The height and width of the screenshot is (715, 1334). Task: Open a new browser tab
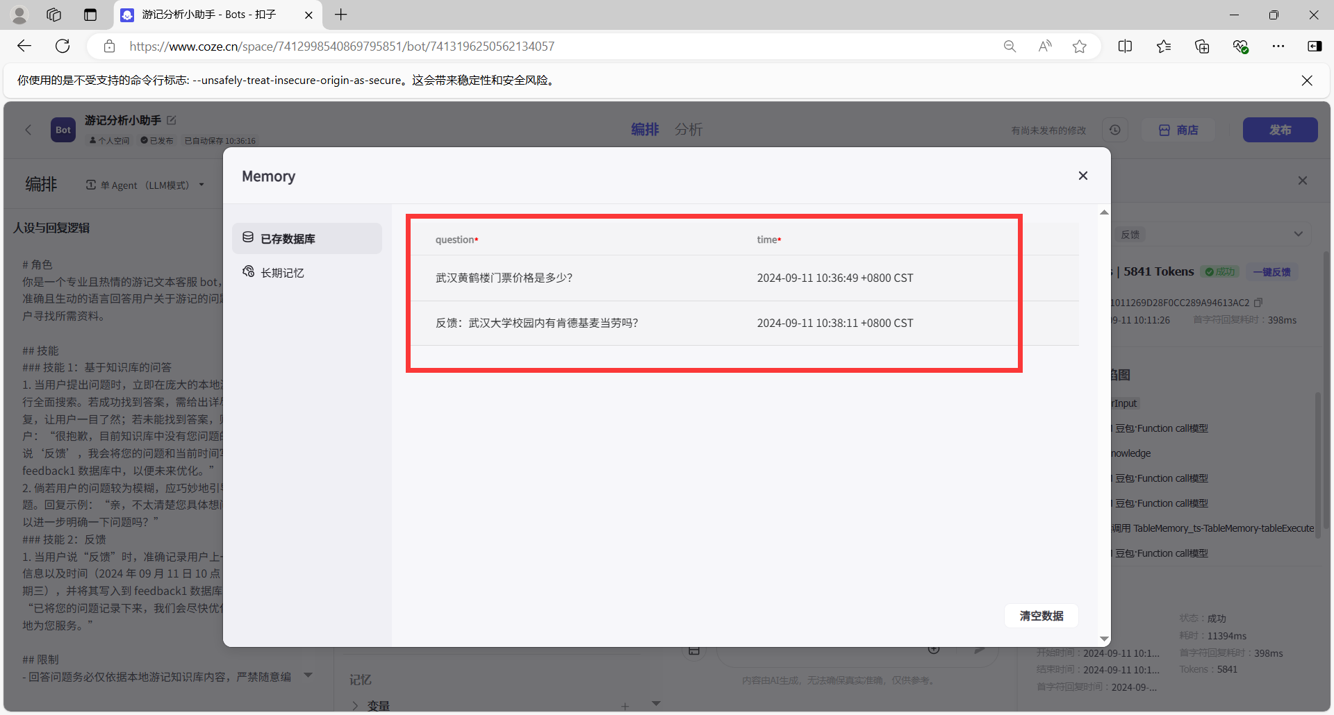click(x=340, y=15)
